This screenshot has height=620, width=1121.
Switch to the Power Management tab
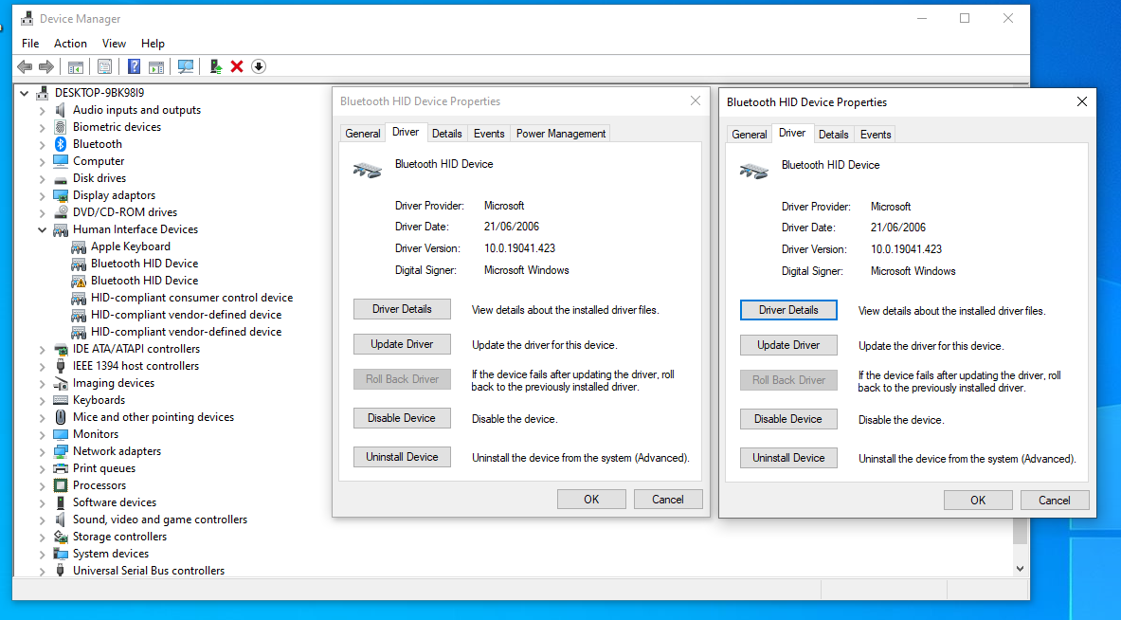point(561,134)
